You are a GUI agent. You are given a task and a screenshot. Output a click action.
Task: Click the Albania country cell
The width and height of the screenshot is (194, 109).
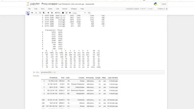point(82,103)
